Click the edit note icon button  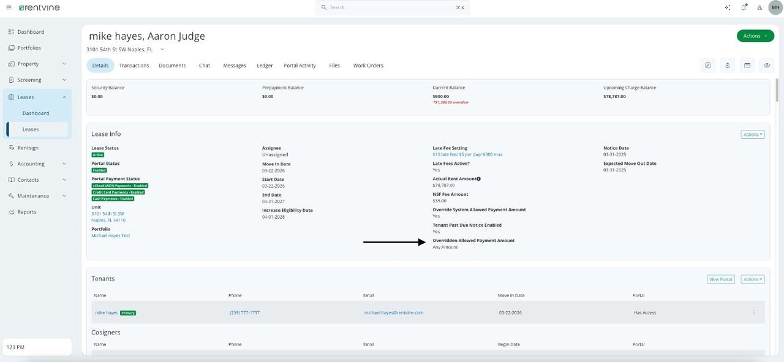click(707, 66)
